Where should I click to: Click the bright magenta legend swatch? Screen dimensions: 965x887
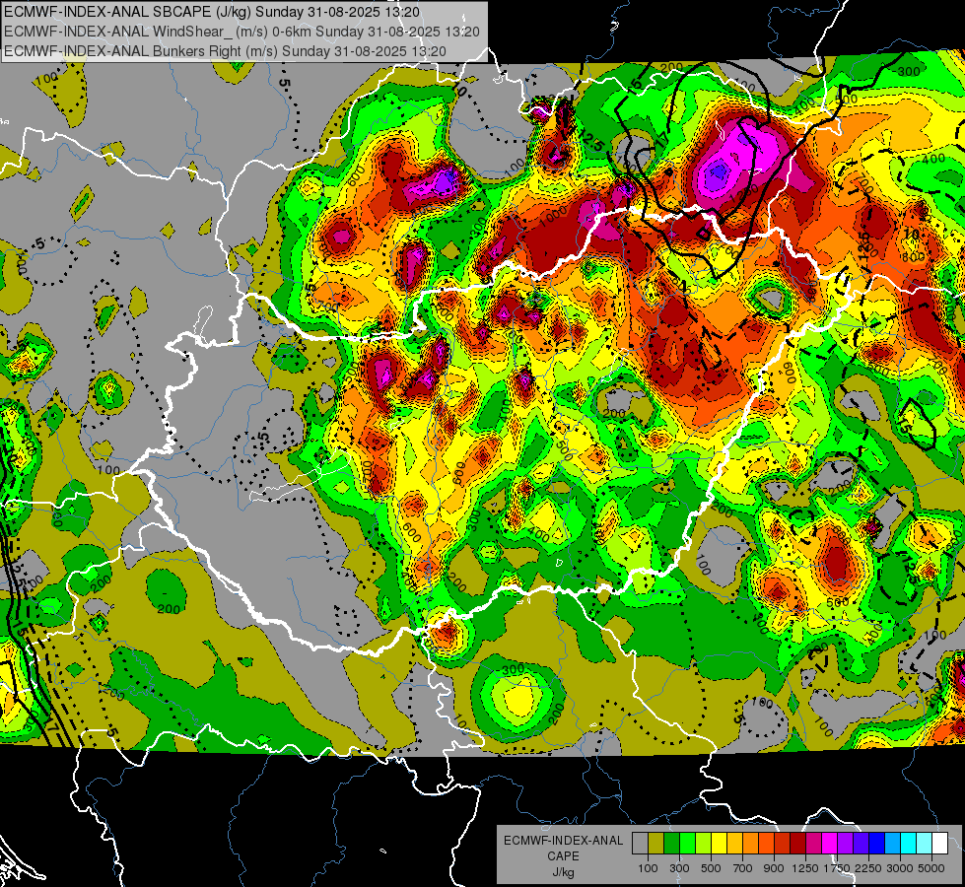830,843
